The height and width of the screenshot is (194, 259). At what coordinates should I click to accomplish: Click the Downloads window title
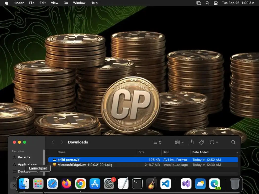click(x=78, y=142)
